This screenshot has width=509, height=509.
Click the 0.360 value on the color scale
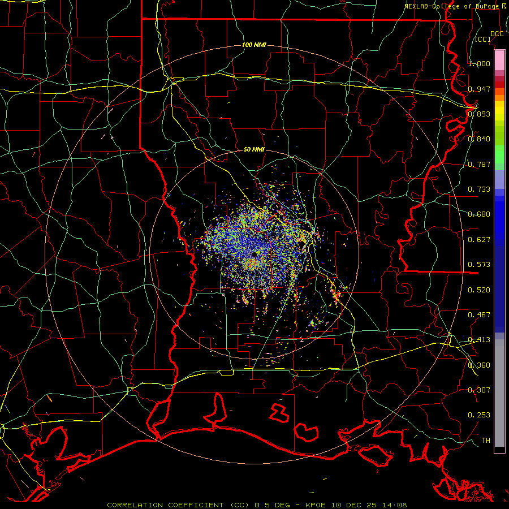(479, 365)
